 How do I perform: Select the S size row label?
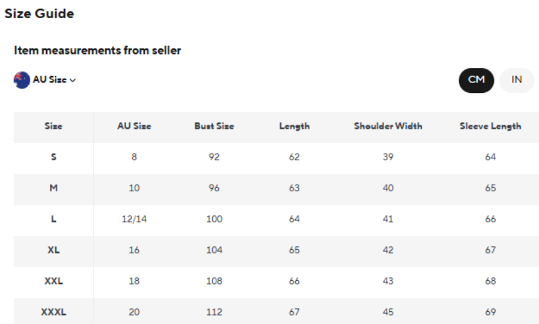[53, 157]
